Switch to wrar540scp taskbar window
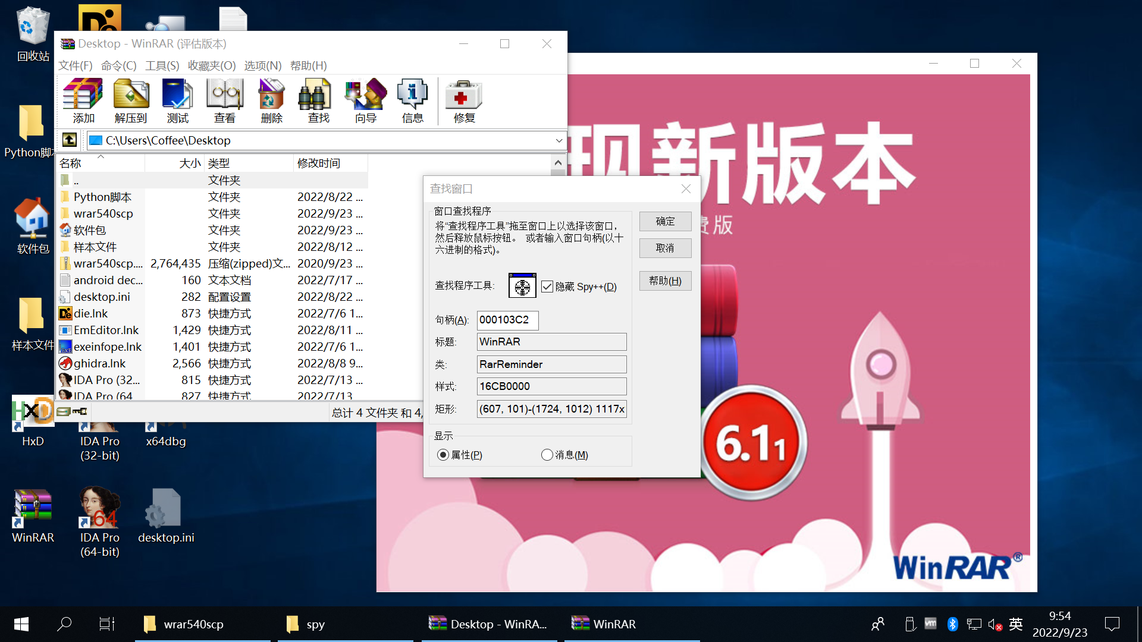This screenshot has width=1142, height=642. pyautogui.click(x=203, y=624)
